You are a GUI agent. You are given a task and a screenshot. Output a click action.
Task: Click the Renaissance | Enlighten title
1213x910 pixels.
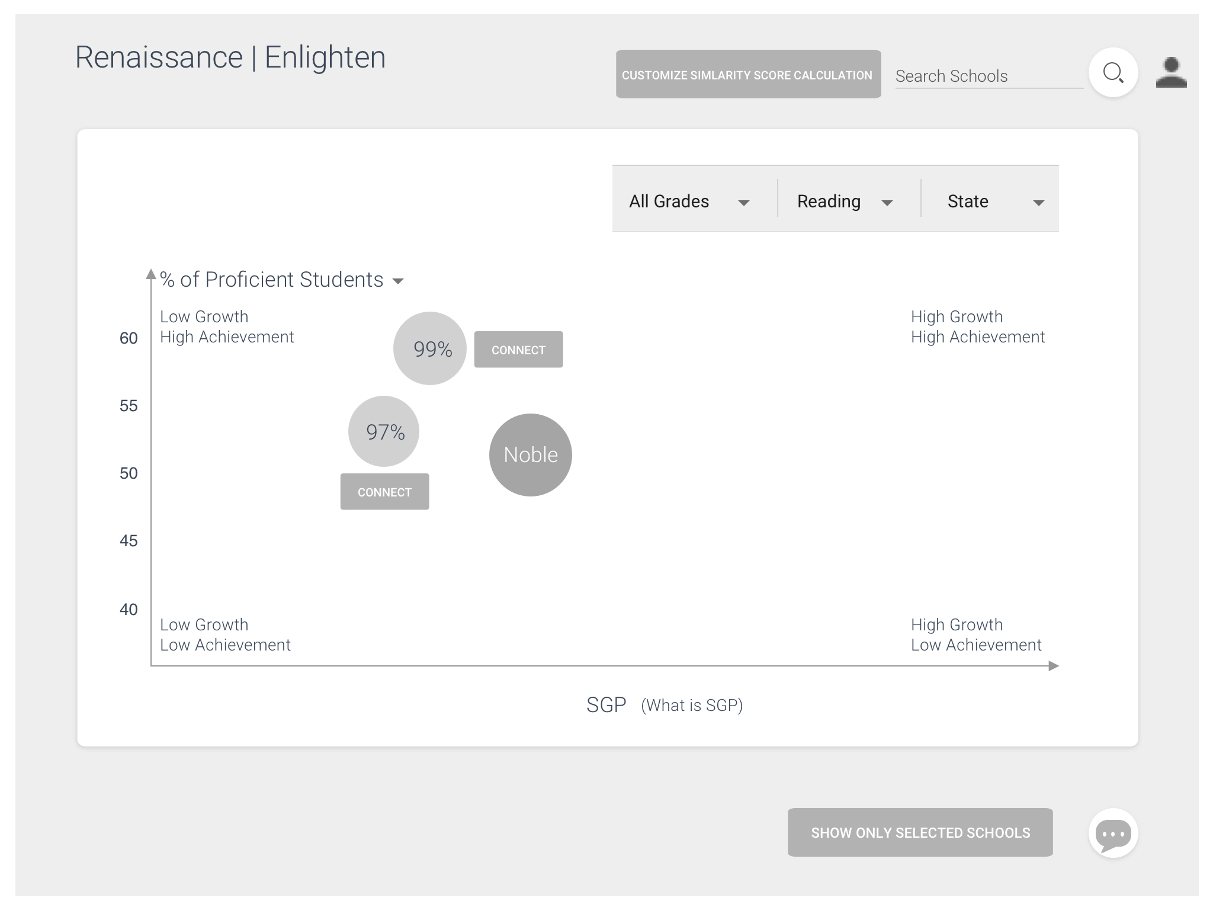(230, 58)
